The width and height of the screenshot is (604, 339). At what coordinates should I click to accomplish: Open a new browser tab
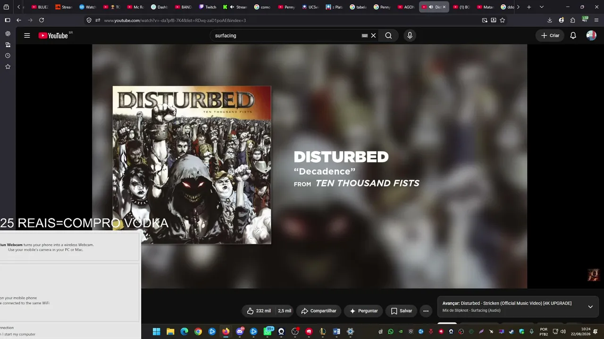(x=529, y=7)
